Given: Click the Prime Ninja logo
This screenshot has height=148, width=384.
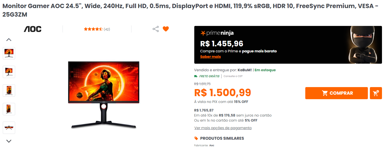Looking at the screenshot, I should pos(217,33).
